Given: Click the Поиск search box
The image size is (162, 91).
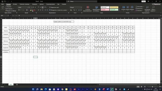Looking at the screenshot, I should point(82,2).
